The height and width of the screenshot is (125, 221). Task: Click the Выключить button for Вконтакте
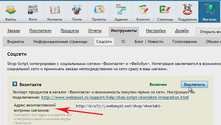click(x=194, y=85)
